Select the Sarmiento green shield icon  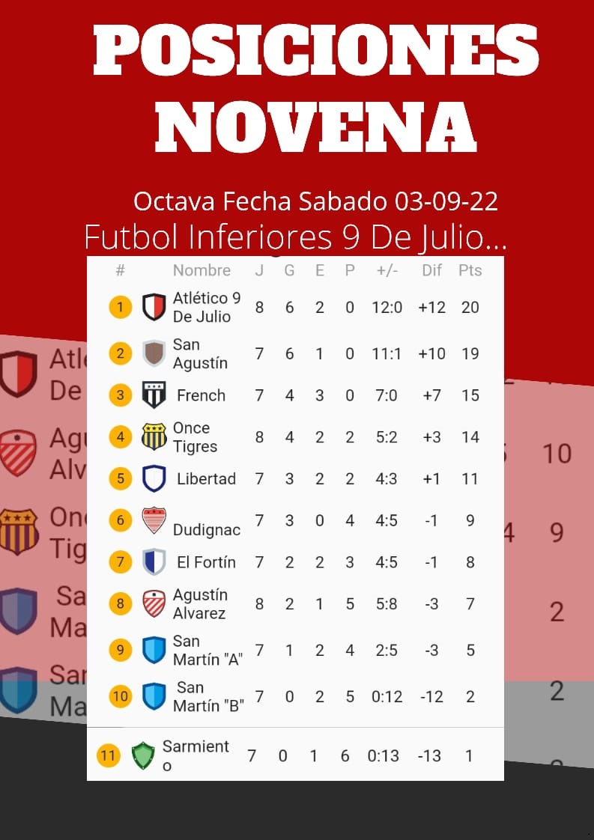143,755
